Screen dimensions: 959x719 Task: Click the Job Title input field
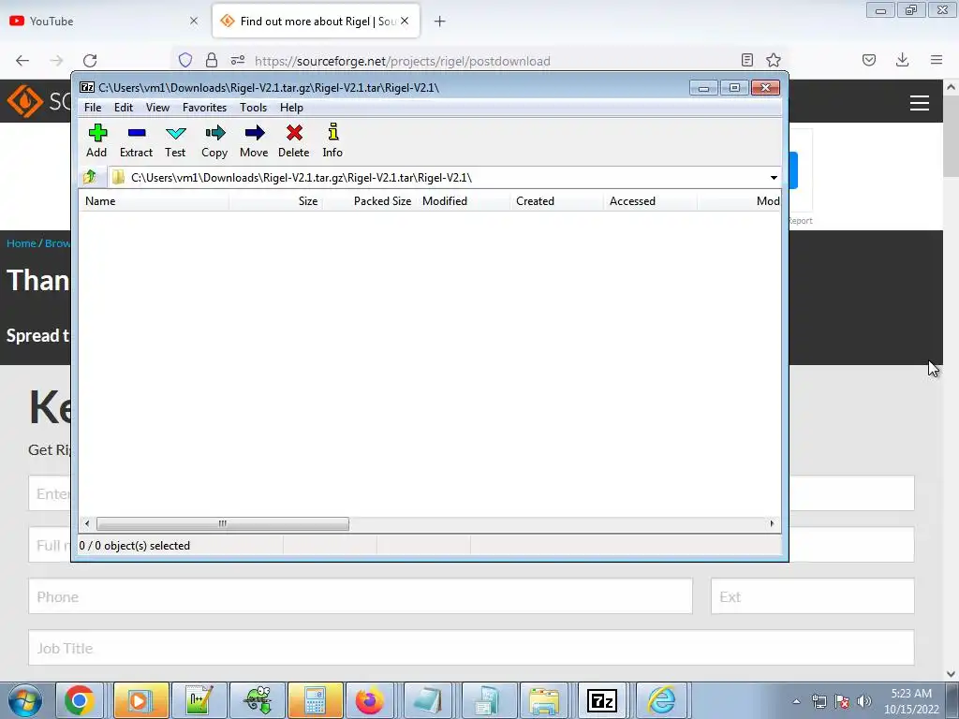click(471, 648)
